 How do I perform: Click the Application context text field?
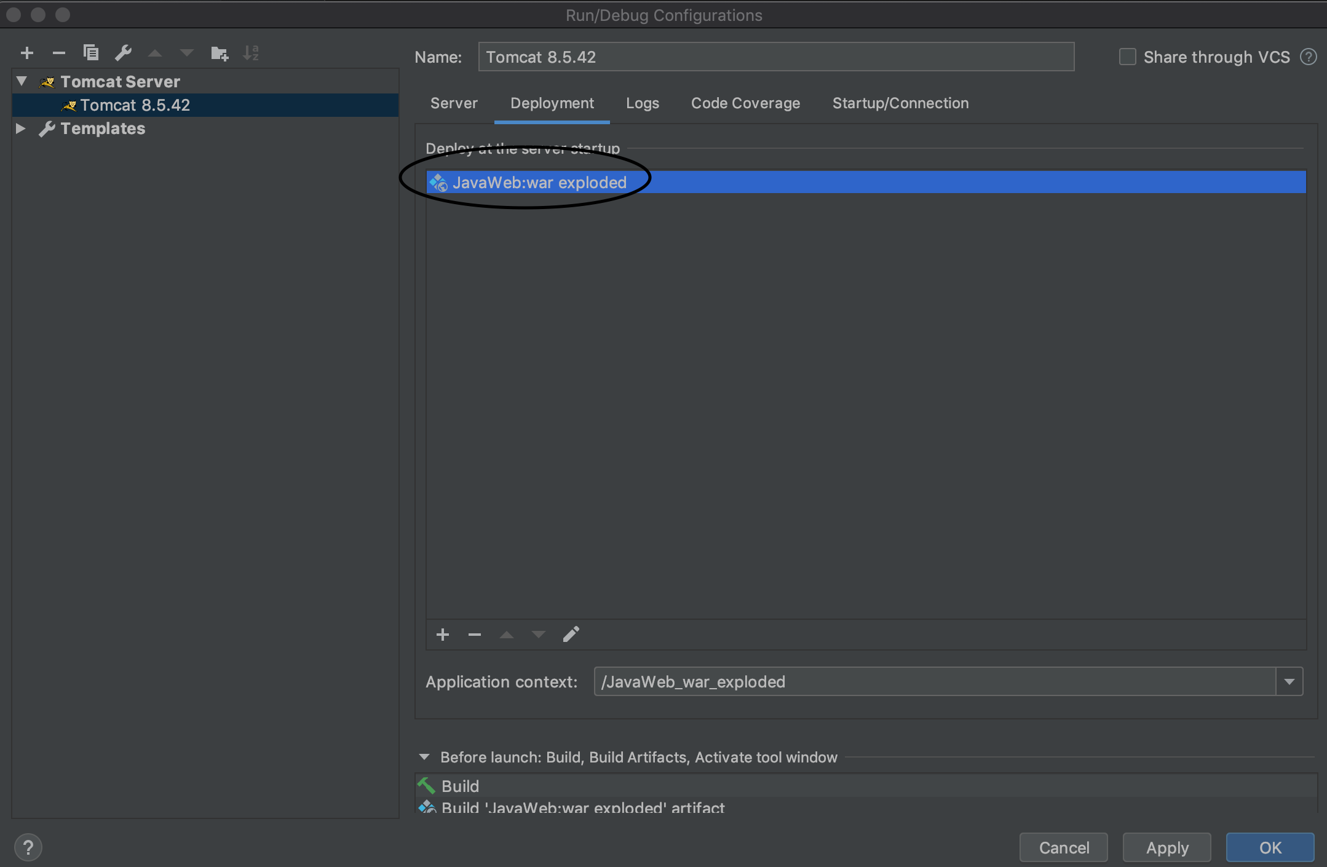[x=935, y=682]
